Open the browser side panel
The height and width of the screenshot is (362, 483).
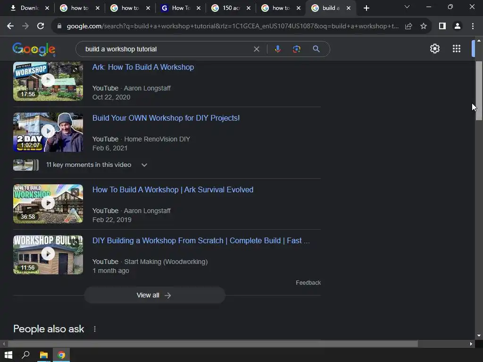click(x=442, y=26)
